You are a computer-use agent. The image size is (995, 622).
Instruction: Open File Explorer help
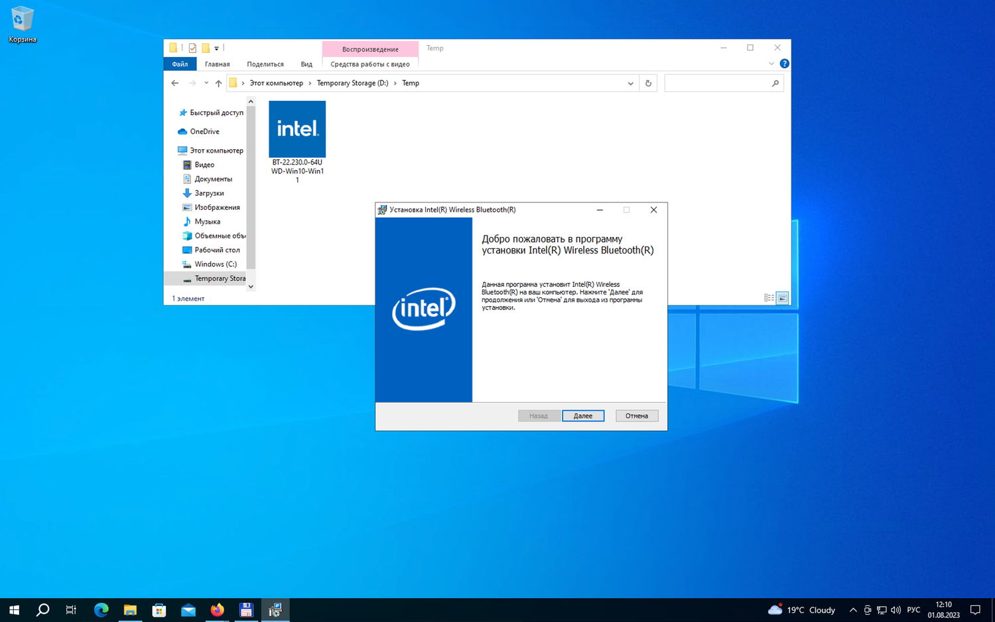tap(784, 64)
